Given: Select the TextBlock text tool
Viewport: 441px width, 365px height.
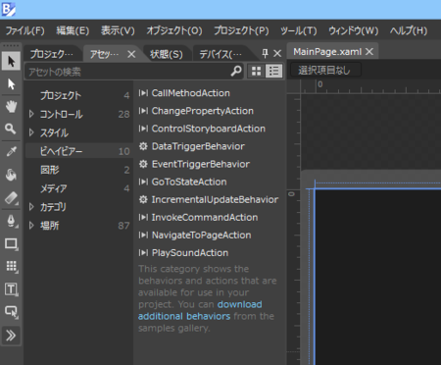Looking at the screenshot, I should click(11, 289).
